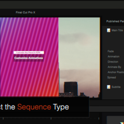Click the dark building in the viewer
Image resolution: width=124 pixels, height=124 pixels.
pos(71,89)
